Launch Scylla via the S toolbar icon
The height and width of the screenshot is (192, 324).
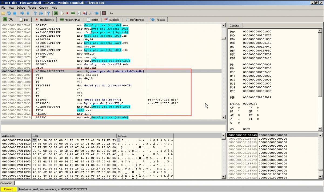click(x=104, y=13)
